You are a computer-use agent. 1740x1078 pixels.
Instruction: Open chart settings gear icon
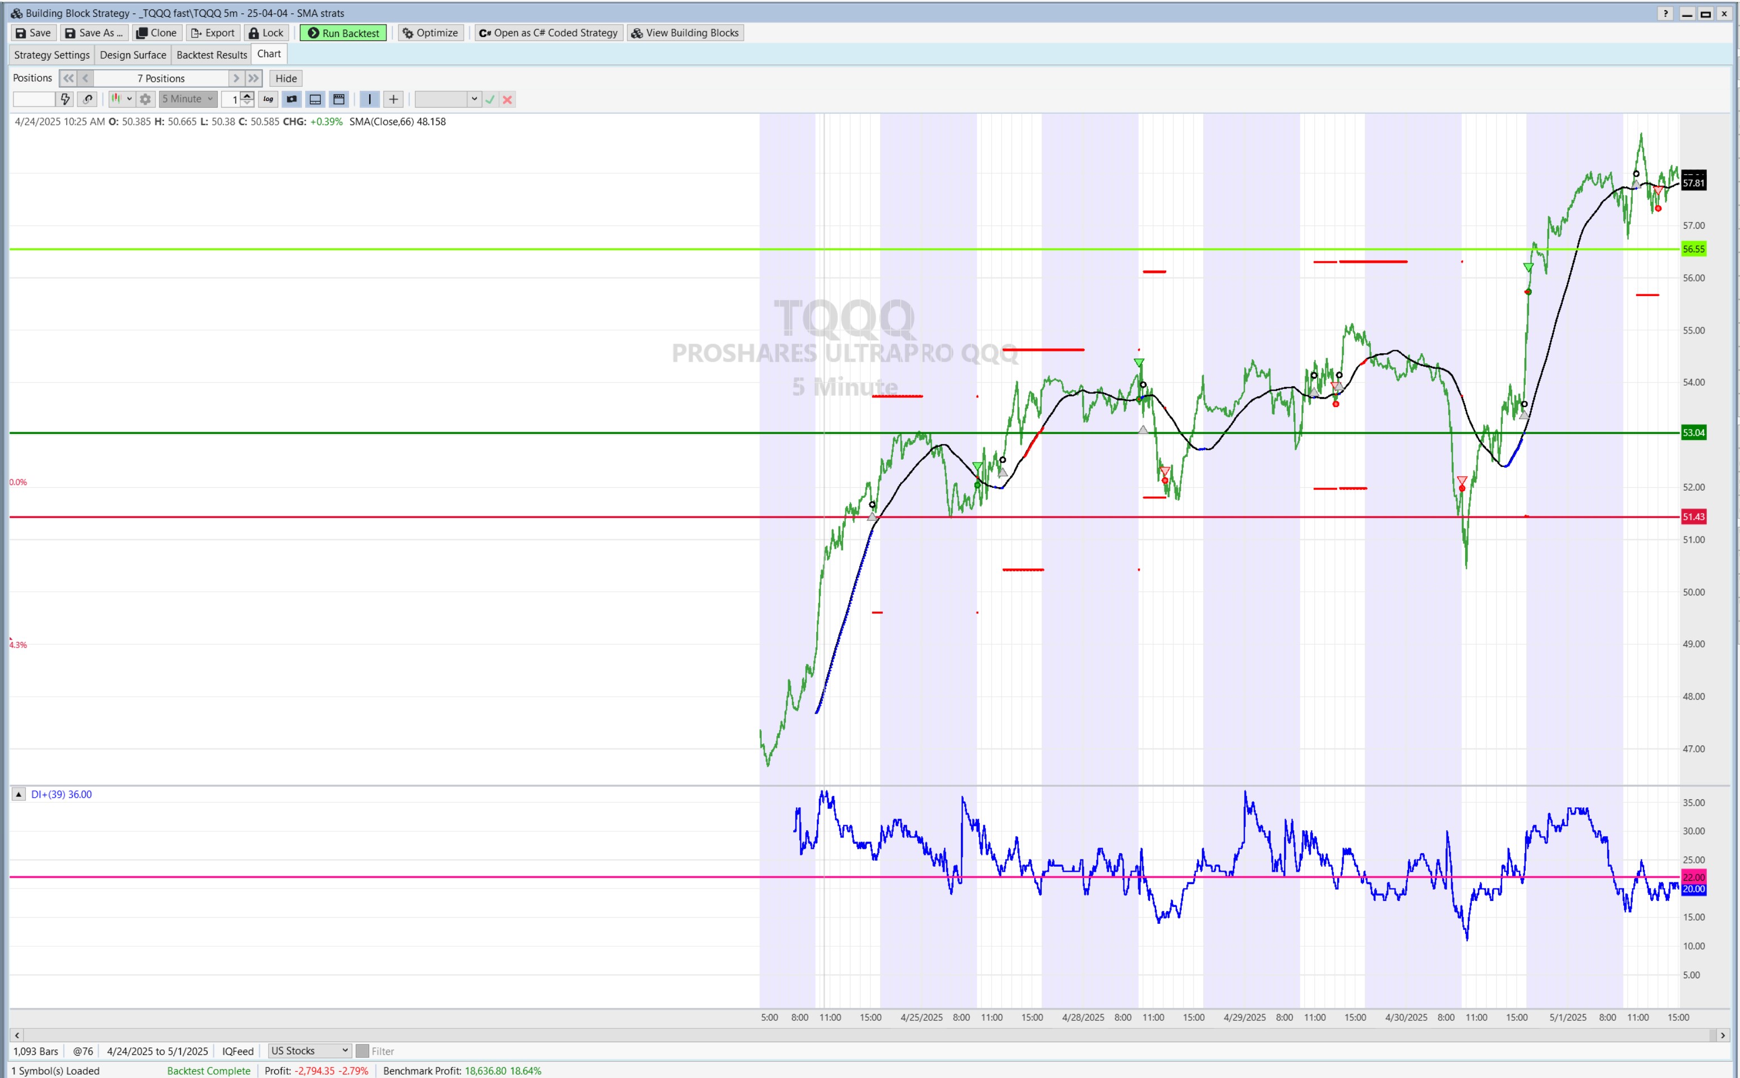point(145,99)
